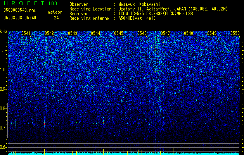This screenshot has width=244, height=155.
Task: Click receiver value ICOM IC-575 53.7492 MHz
Action: point(156,14)
